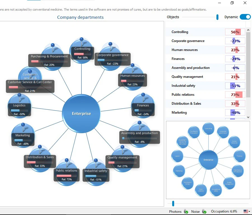
Task: Click the Noise status icon
Action: tap(204, 211)
